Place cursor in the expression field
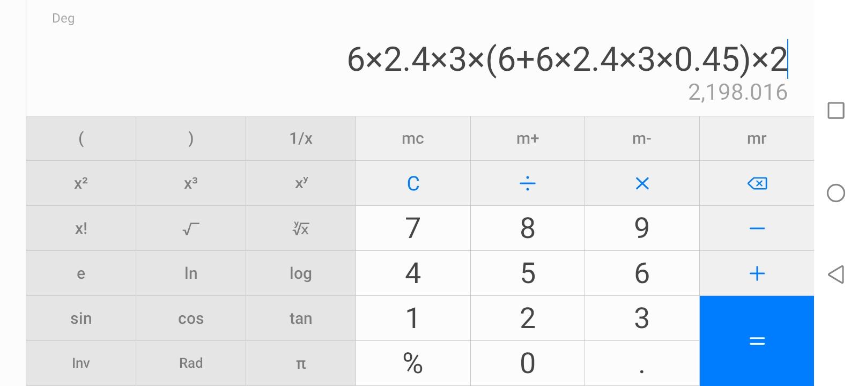Screen dimensions: 858x386 [567, 59]
